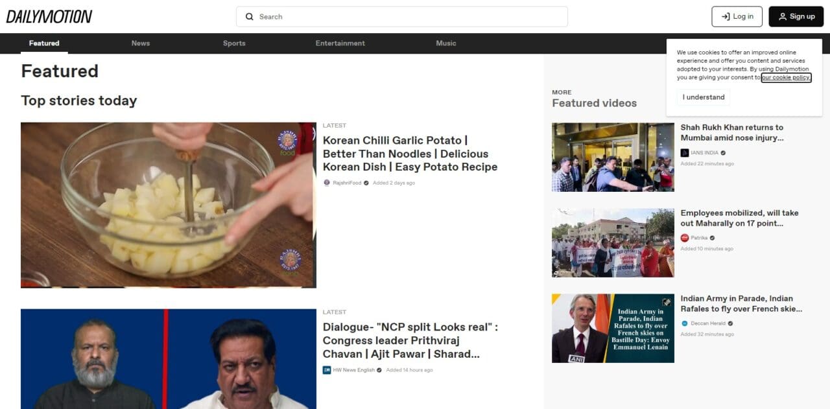The height and width of the screenshot is (409, 830).
Task: Click the verified badge beside Patrika
Action: (x=713, y=238)
